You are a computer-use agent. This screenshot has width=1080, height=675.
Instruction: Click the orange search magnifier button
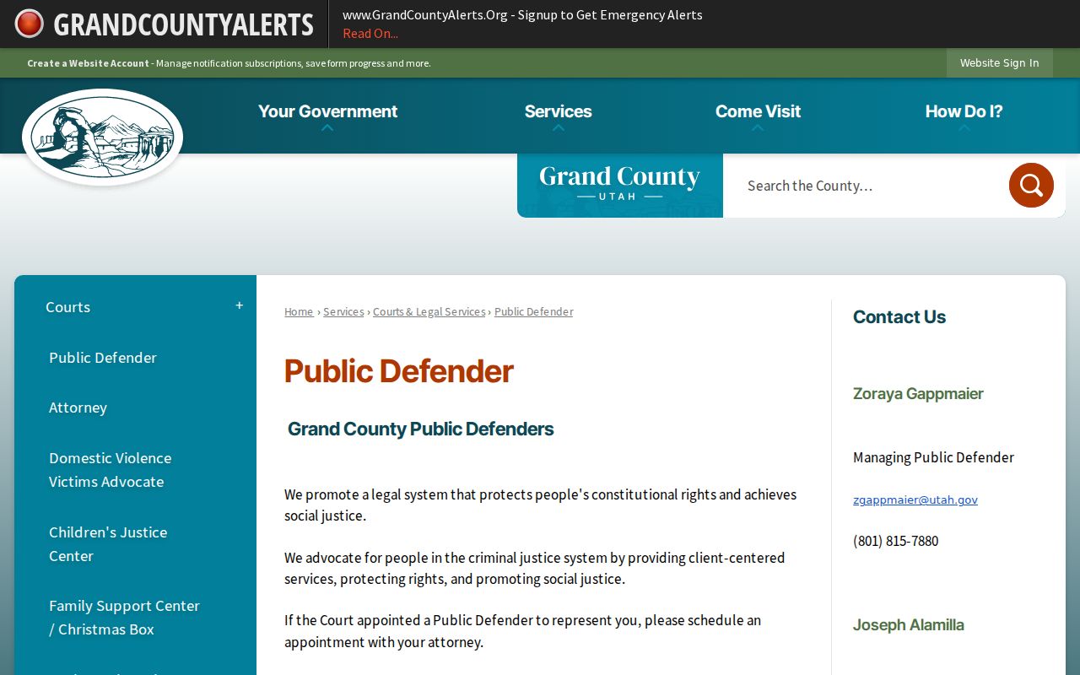click(x=1031, y=185)
